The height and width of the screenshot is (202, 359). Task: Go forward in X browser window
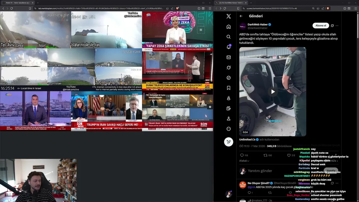tap(220, 8)
